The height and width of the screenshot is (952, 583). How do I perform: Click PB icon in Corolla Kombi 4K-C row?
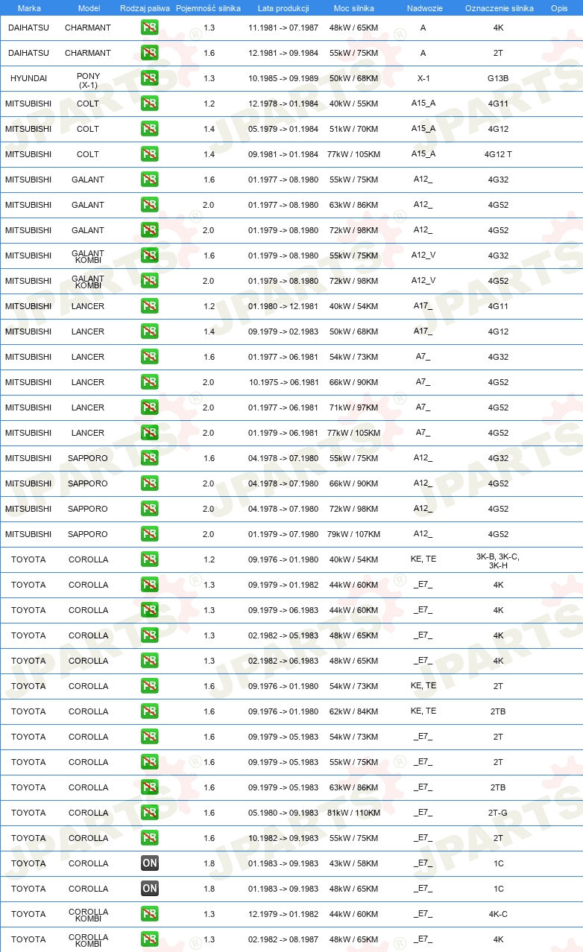coord(150,914)
